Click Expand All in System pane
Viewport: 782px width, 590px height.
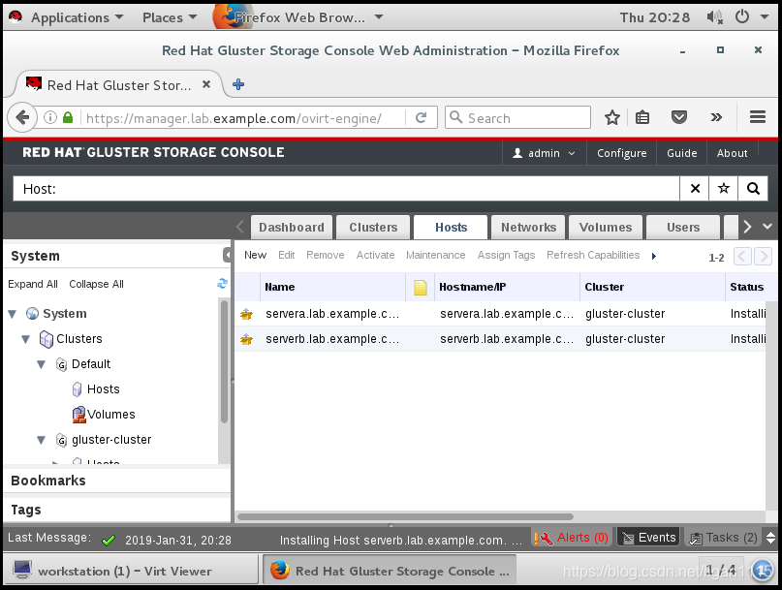point(33,284)
